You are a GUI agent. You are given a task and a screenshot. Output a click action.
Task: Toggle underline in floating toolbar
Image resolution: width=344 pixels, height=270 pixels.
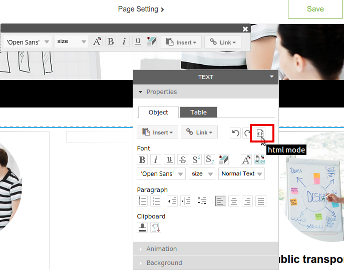point(138,41)
